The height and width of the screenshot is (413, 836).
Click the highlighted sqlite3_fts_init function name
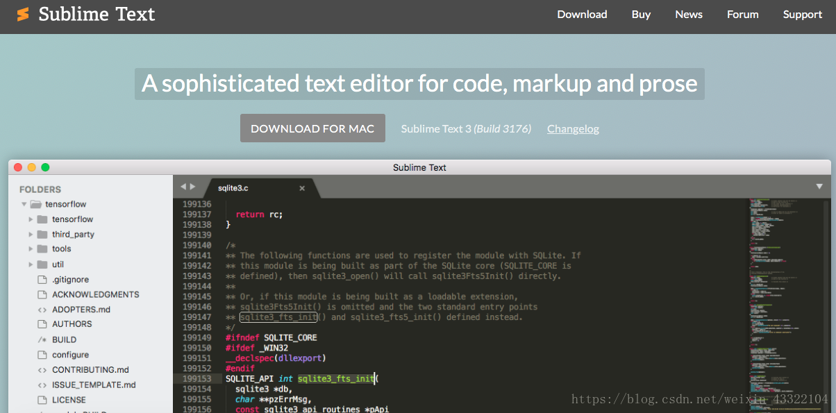tap(336, 378)
